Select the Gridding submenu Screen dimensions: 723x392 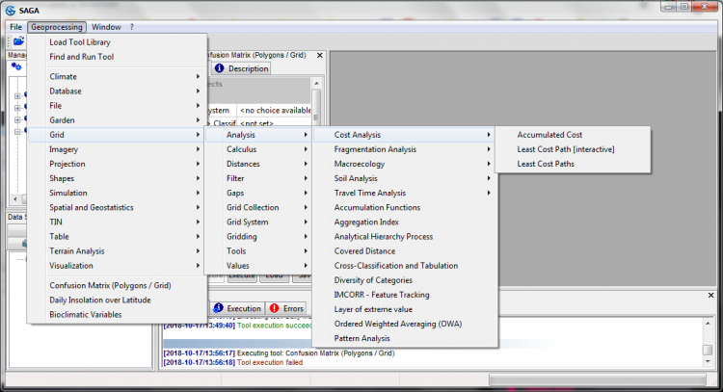pyautogui.click(x=258, y=236)
